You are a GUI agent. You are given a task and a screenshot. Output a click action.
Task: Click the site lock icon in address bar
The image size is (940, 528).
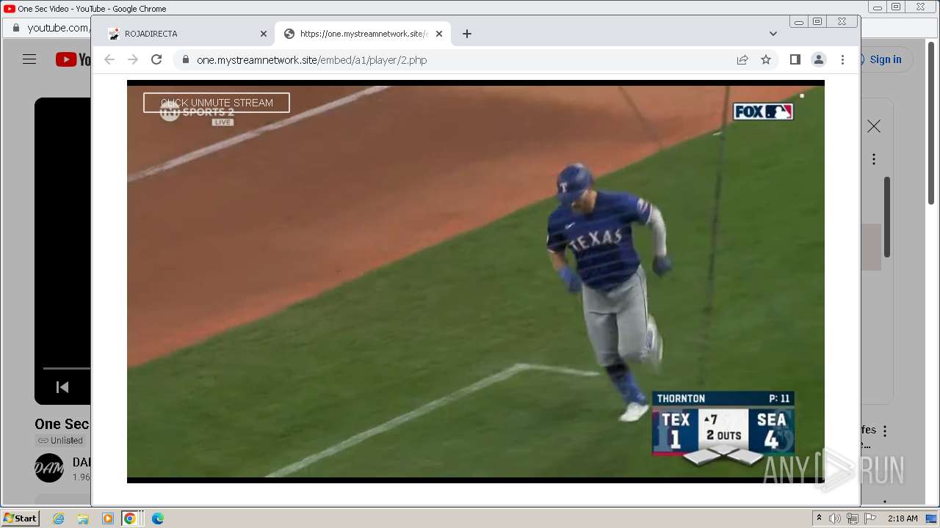coord(185,60)
